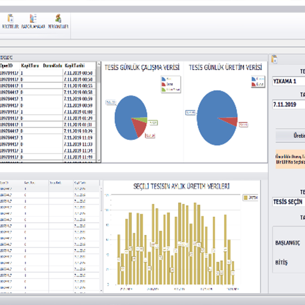Click the clipboard icon in the right panel header
305x305 pixels.
coord(274,59)
